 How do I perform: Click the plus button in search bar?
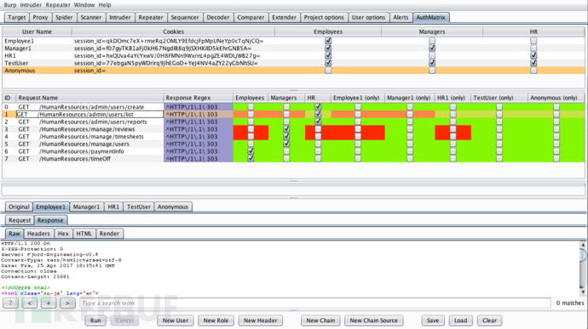[49, 303]
